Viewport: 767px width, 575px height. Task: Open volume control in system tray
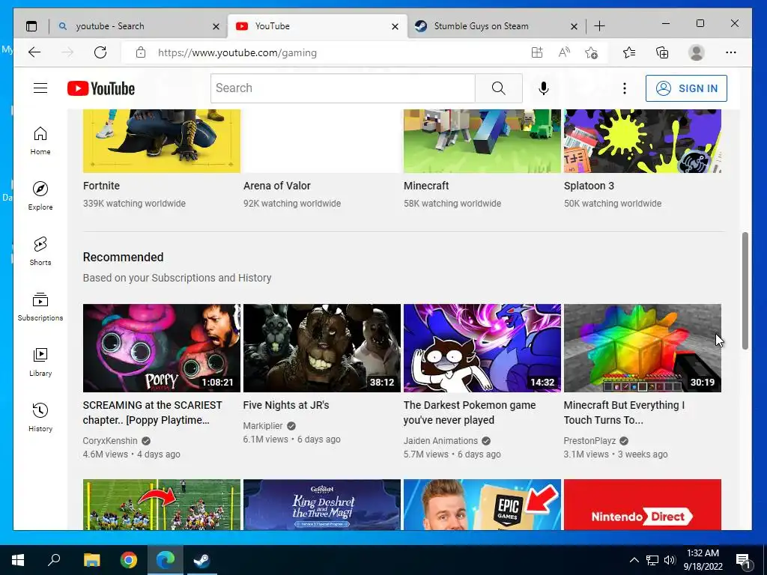(x=670, y=560)
